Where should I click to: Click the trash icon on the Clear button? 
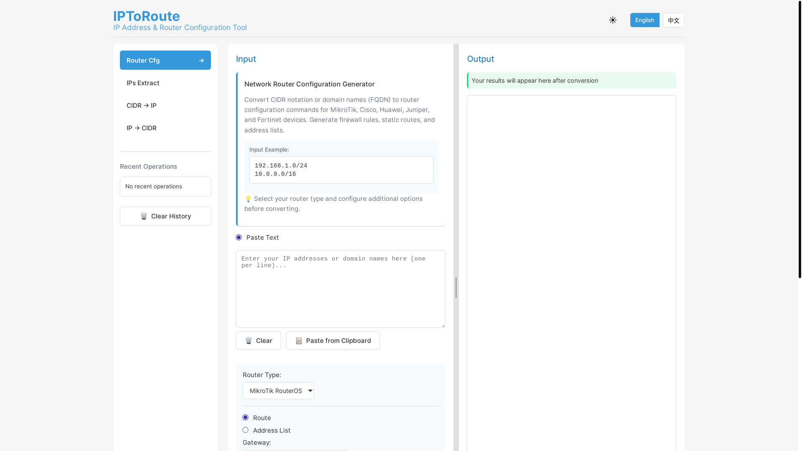tap(249, 341)
